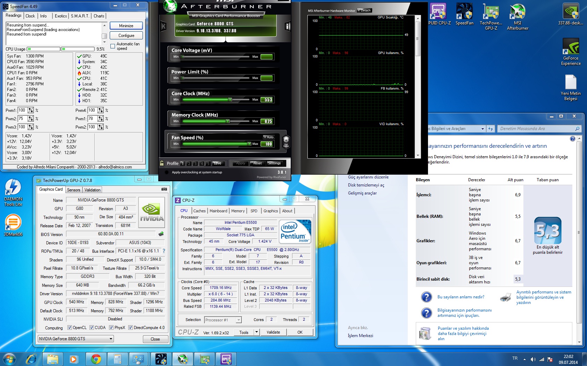This screenshot has height=366, width=587.
Task: Expand the CPU-Z Tools dropdown arrow
Action: [257, 332]
